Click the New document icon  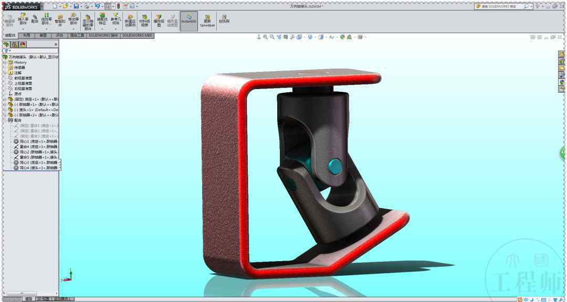55,6
